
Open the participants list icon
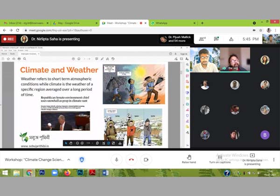203,39
